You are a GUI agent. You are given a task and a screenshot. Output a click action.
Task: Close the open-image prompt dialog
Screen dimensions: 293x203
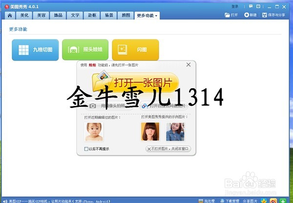tap(188, 64)
